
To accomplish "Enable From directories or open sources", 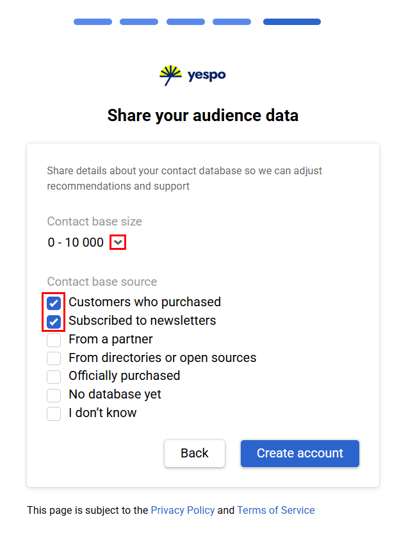I will coord(54,358).
